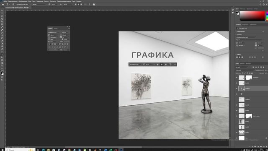Image resolution: width=268 pixels, height=151 pixels.
Task: Select the Zoom tool
Action: point(2,65)
